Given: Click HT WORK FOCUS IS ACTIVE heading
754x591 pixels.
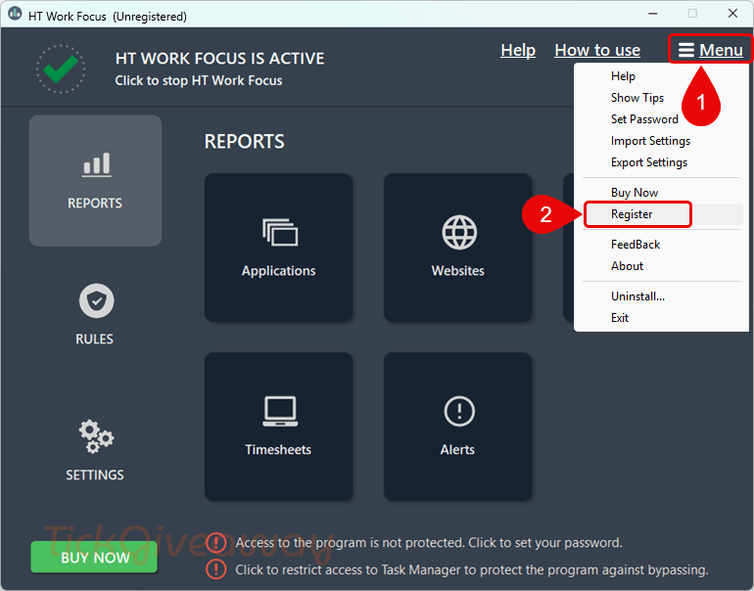Looking at the screenshot, I should (x=219, y=59).
